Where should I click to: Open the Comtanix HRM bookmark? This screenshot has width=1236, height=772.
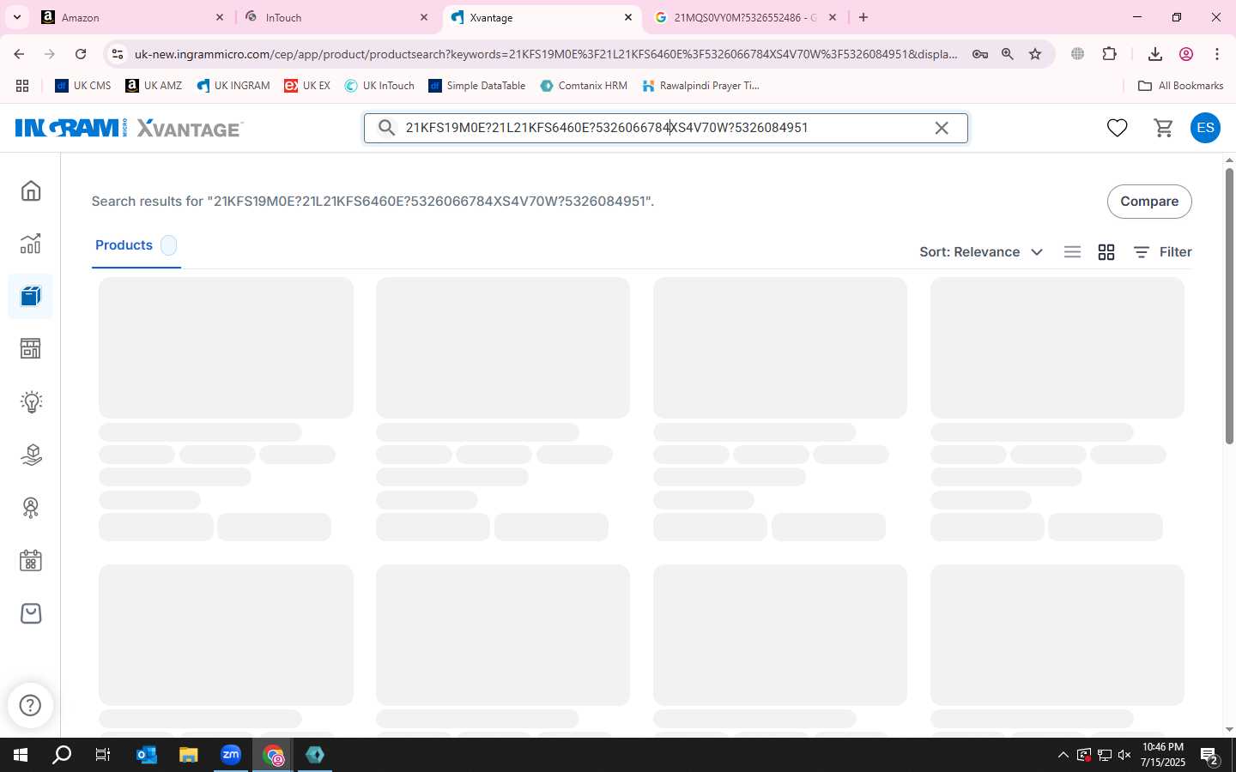pyautogui.click(x=584, y=86)
